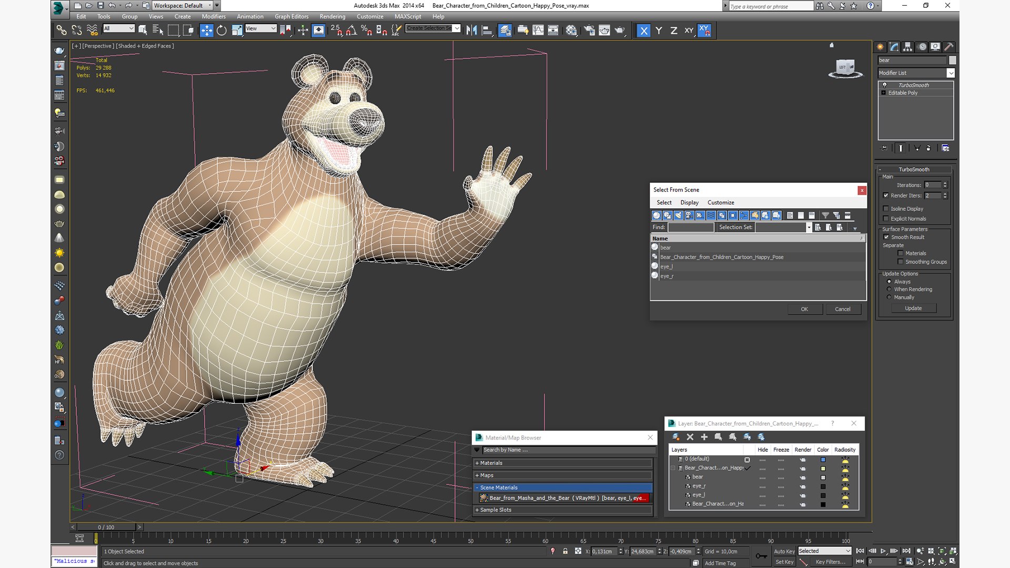Image resolution: width=1010 pixels, height=568 pixels.
Task: Open the Hierarchy command panel tab
Action: click(x=907, y=47)
